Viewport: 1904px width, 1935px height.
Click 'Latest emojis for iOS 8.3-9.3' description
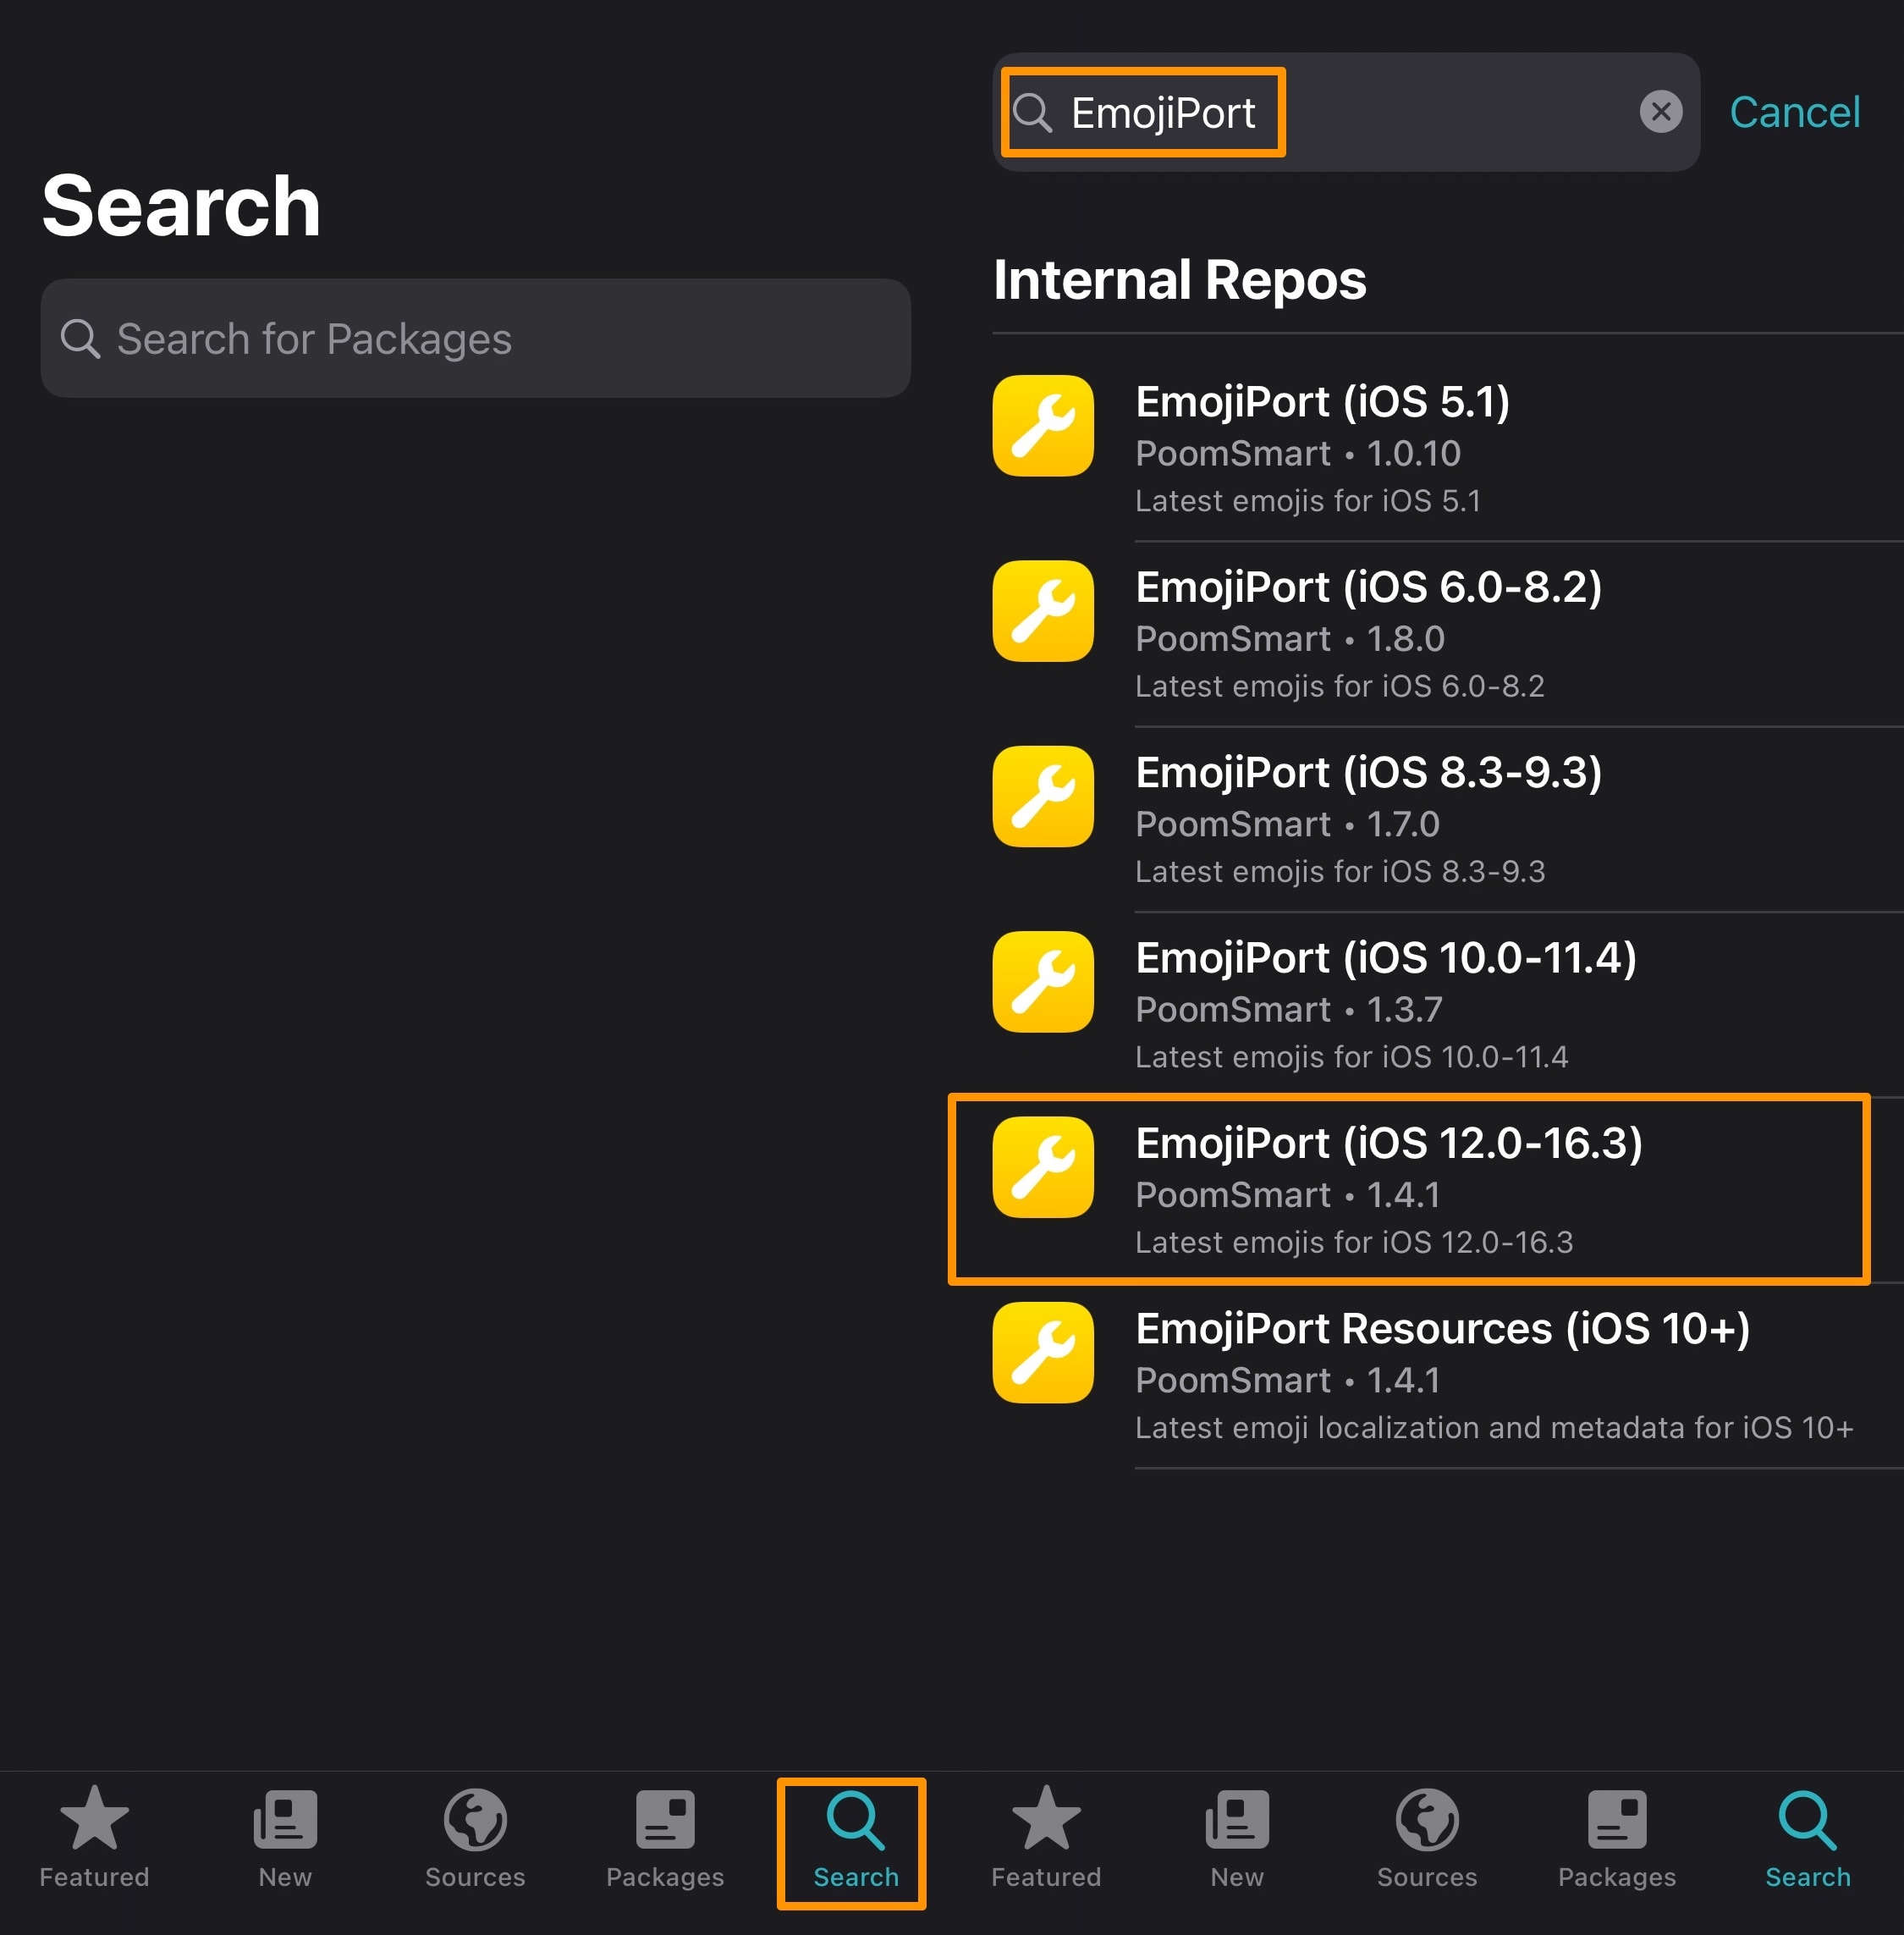1340,872
